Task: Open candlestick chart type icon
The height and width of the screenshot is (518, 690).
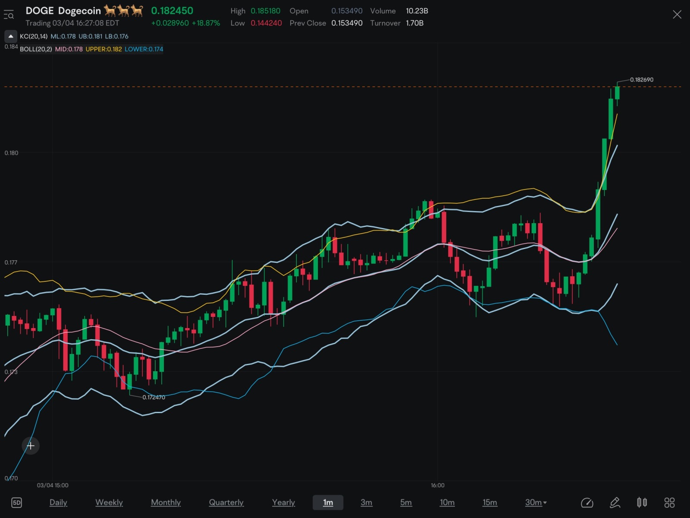Action: (642, 502)
